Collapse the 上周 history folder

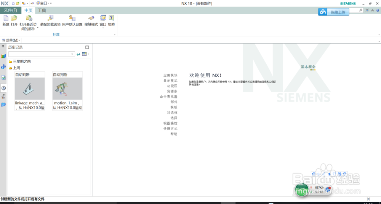point(14,68)
